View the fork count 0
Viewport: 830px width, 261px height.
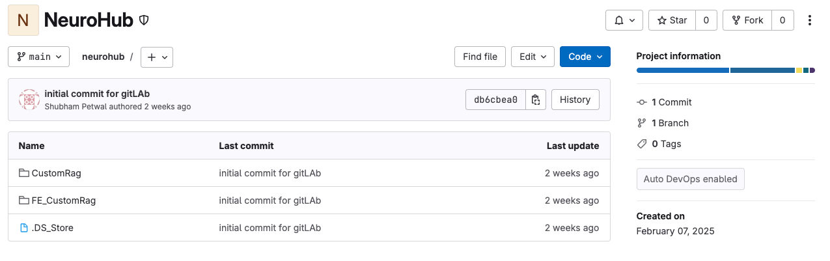782,20
